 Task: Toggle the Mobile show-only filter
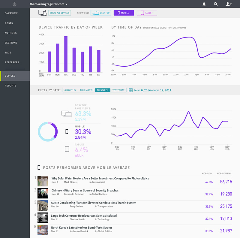(x=124, y=13)
